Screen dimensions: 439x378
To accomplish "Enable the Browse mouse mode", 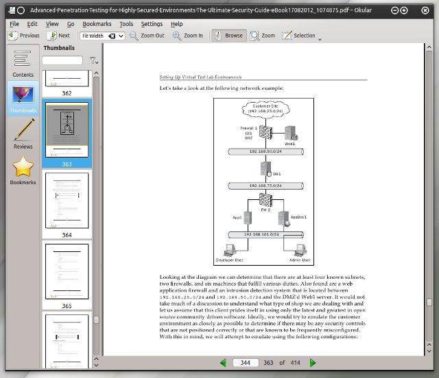I will pyautogui.click(x=228, y=36).
